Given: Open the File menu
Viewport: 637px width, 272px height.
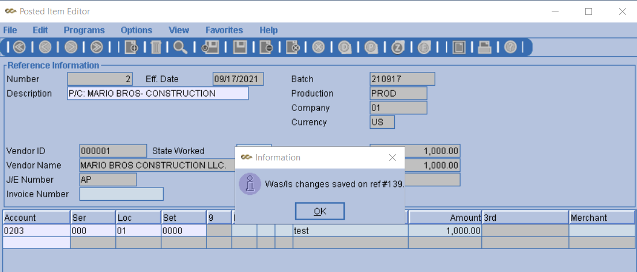Looking at the screenshot, I should click(x=10, y=30).
